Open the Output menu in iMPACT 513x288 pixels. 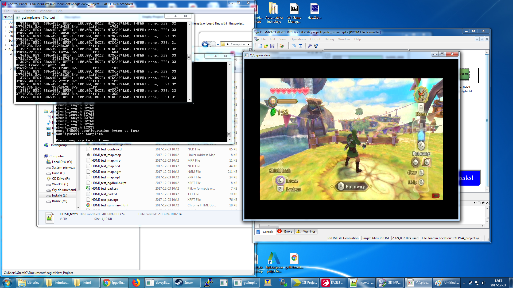(x=315, y=39)
